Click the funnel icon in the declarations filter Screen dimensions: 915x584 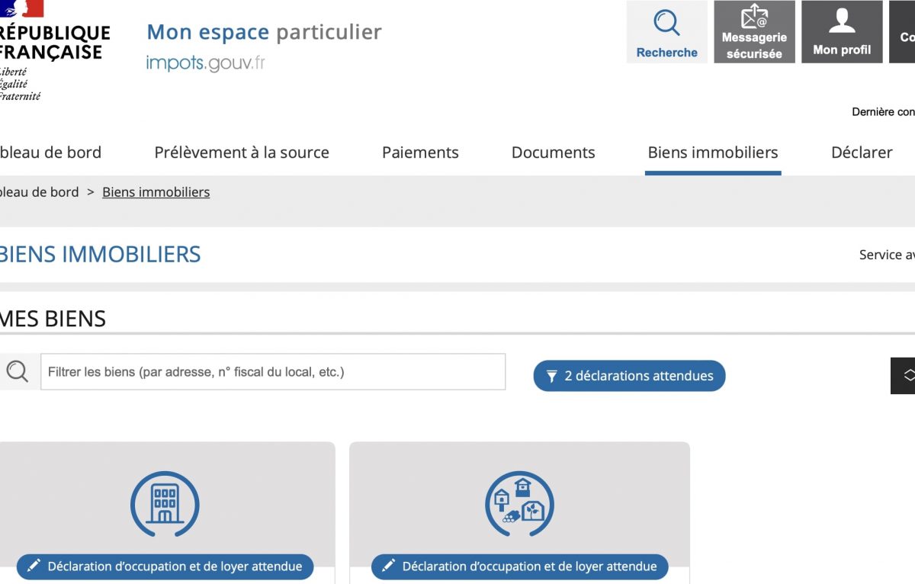[551, 375]
